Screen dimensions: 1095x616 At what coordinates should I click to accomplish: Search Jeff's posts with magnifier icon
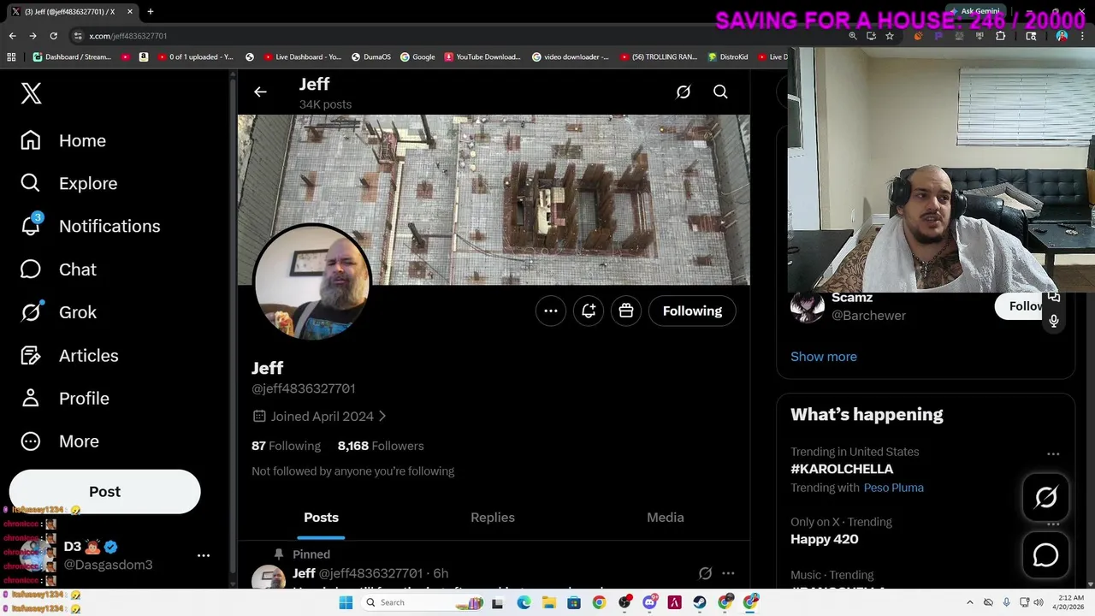(720, 92)
